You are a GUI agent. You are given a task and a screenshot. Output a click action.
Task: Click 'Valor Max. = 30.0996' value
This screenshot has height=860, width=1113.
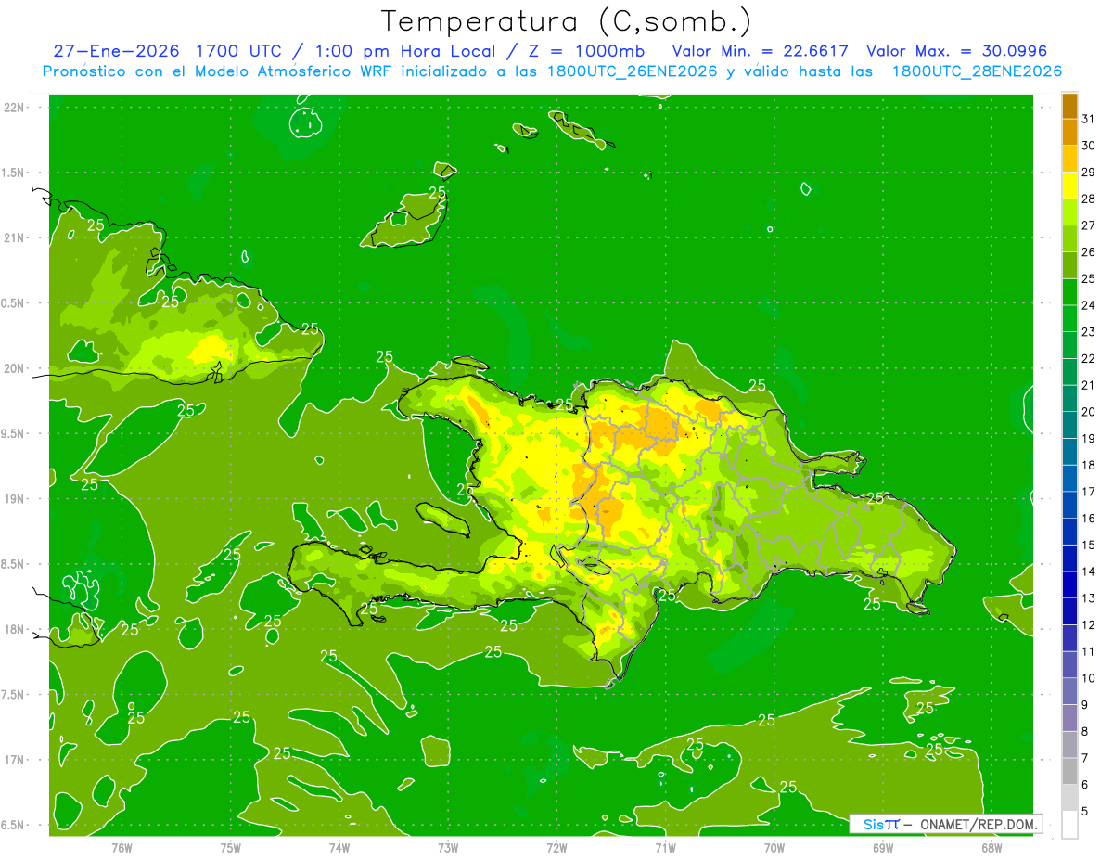point(956,52)
